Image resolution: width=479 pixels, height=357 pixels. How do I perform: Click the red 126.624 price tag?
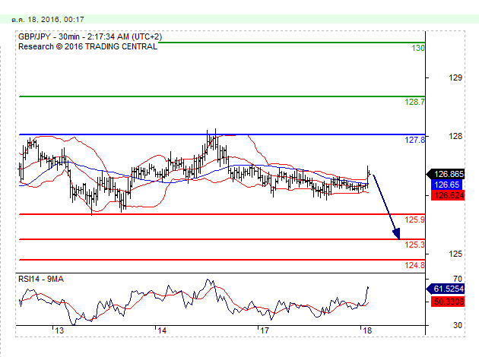point(448,195)
